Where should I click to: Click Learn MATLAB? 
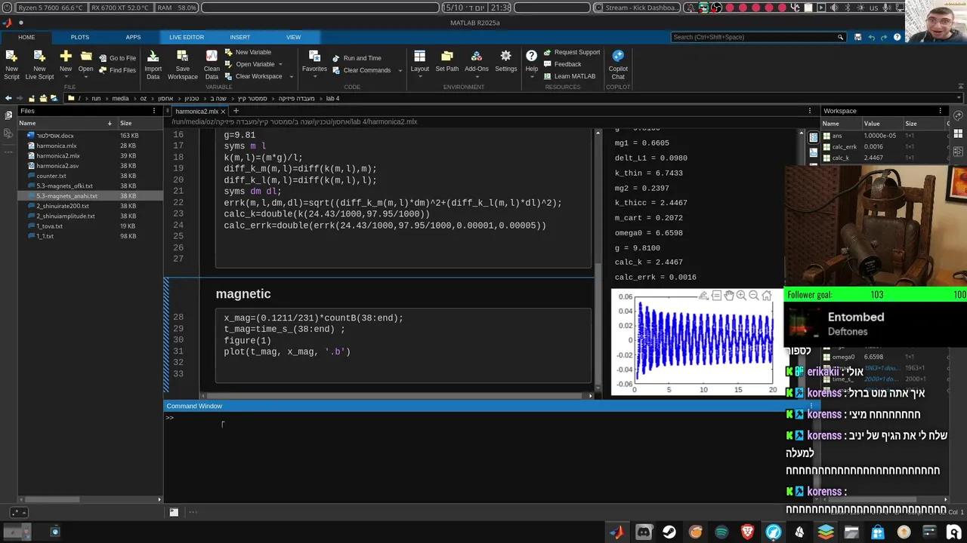[x=569, y=76]
